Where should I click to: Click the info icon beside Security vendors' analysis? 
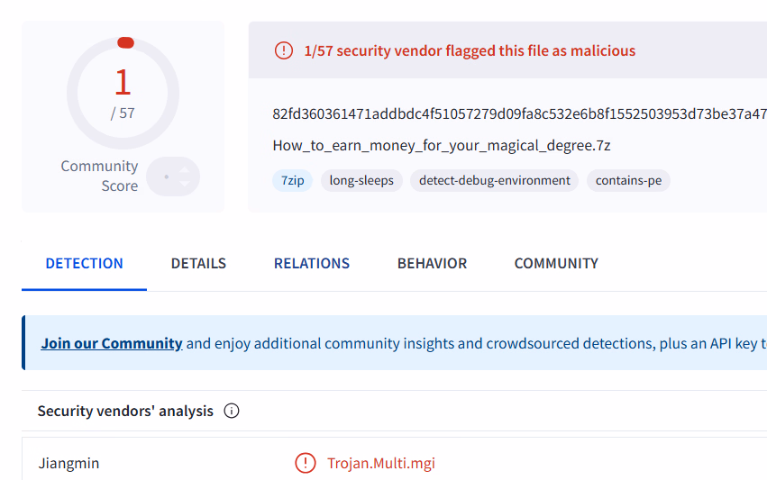[x=232, y=412]
